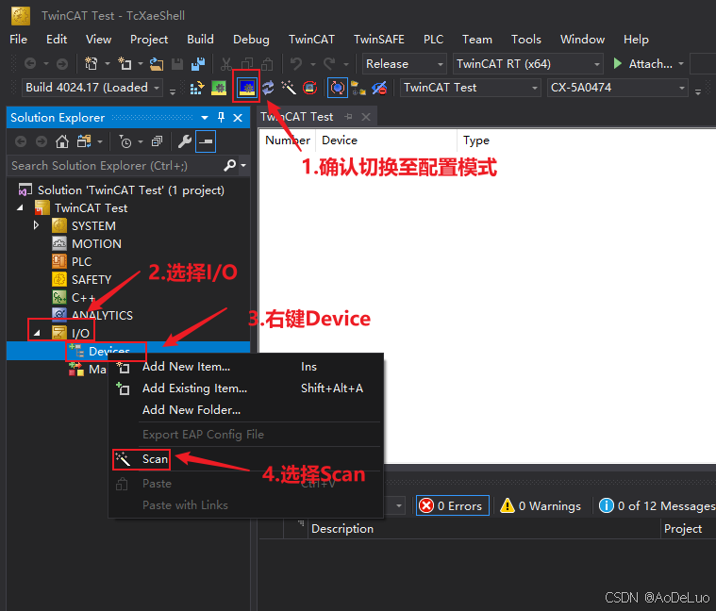Image resolution: width=716 pixels, height=611 pixels.
Task: Select ANALYTICS tree node
Action: click(92, 315)
